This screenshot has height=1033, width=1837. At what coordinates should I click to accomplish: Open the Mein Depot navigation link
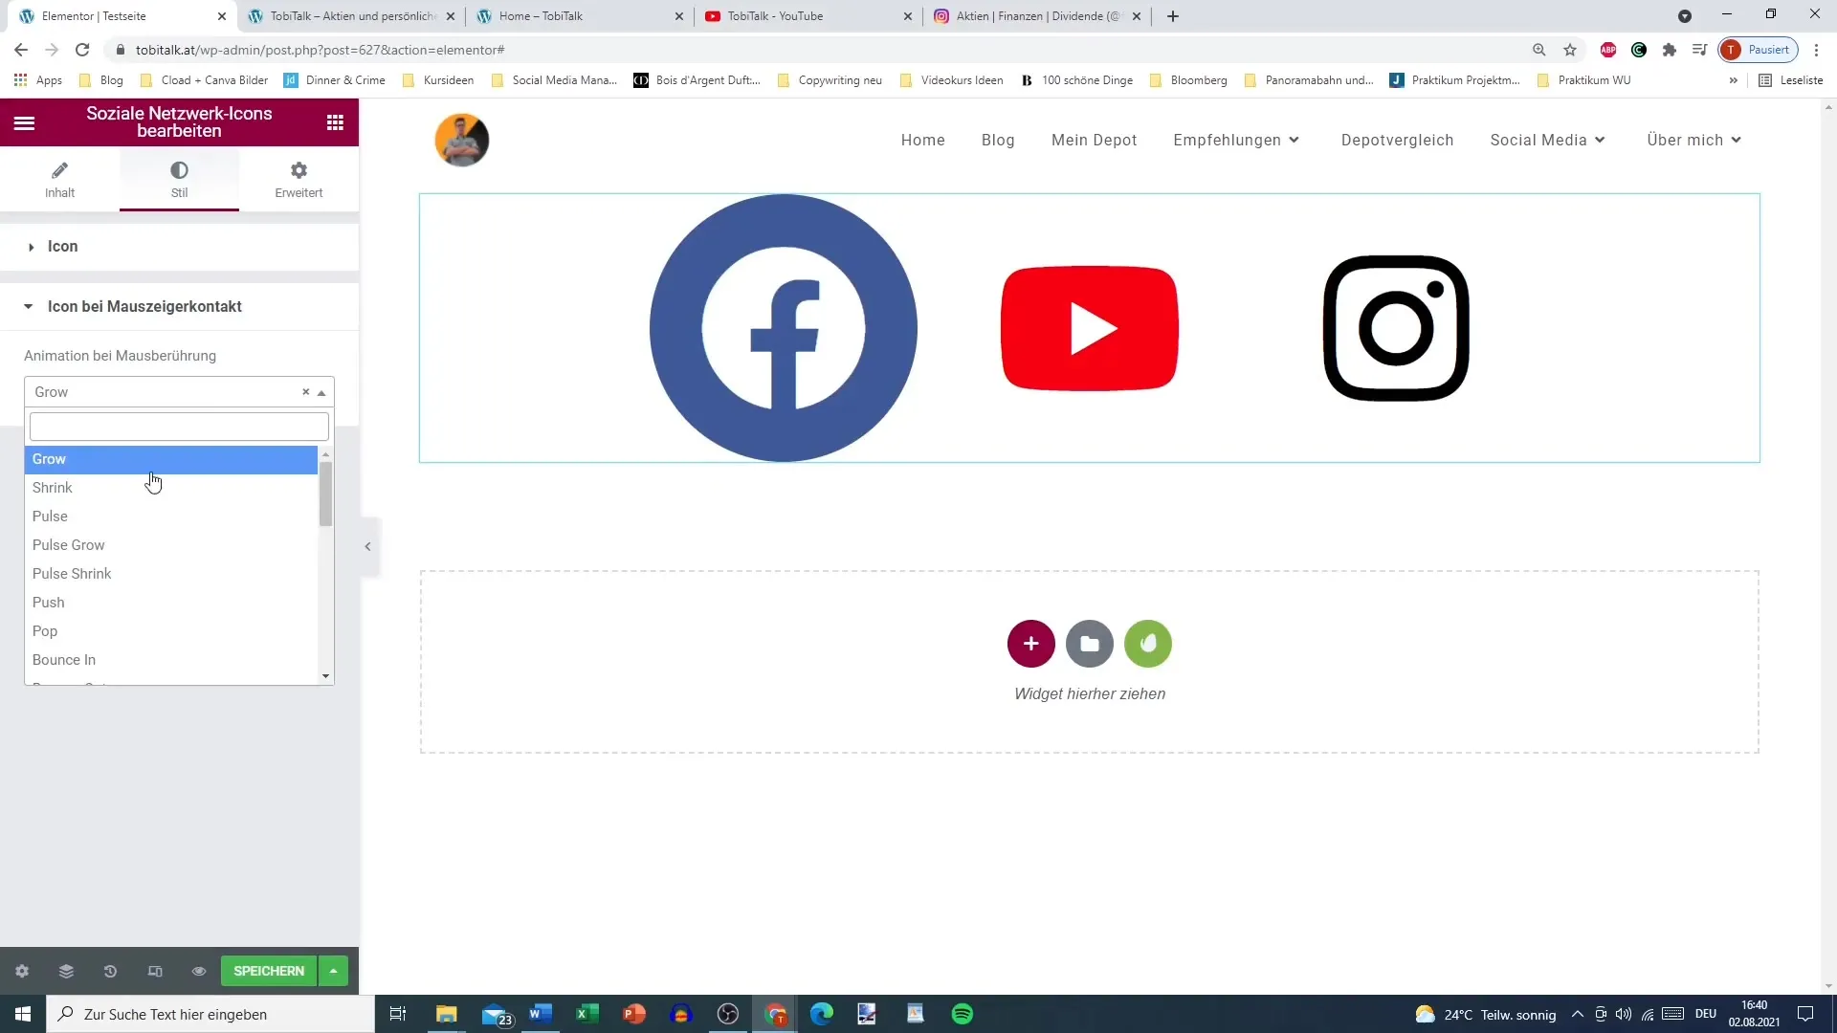coord(1095,140)
